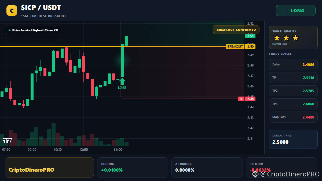This screenshot has height=181, width=322.
Task: Select the second signal quality star
Action: point(286,38)
